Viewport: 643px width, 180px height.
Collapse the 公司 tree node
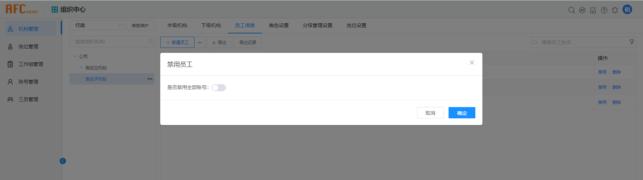click(x=75, y=56)
